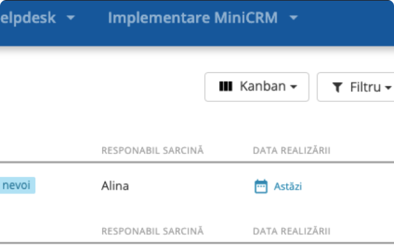Click the lower DATA REALIZĂRII column header
The image size is (394, 250).
point(292,231)
